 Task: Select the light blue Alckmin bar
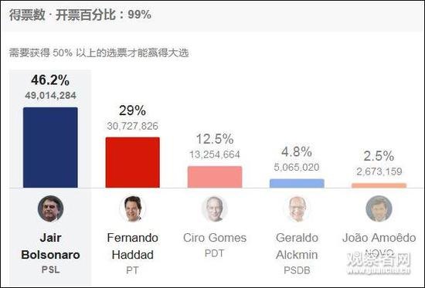coord(297,183)
